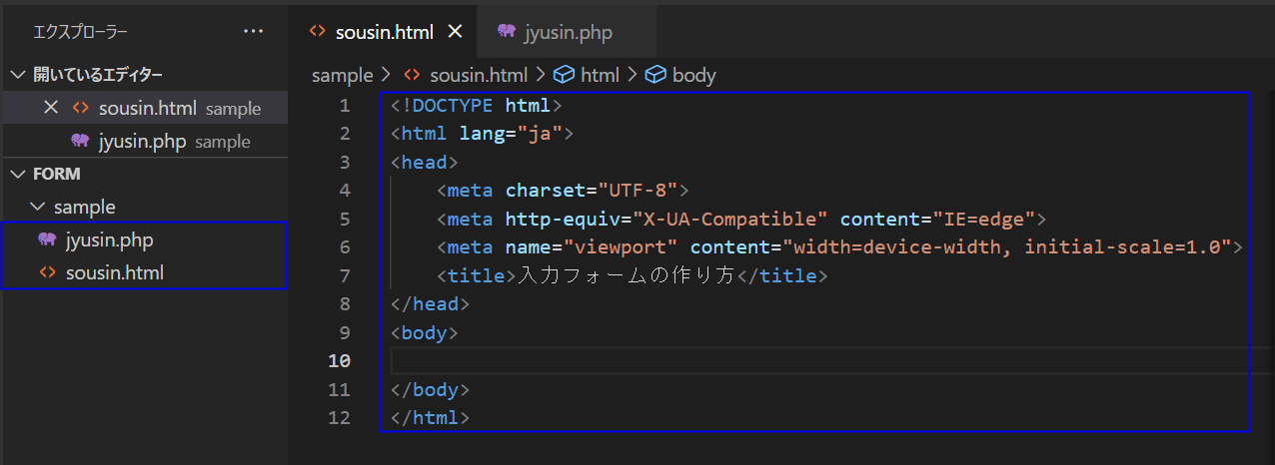Image resolution: width=1275 pixels, height=465 pixels.
Task: Click the PHP elephant icon on jyusin.php tab
Action: [507, 32]
